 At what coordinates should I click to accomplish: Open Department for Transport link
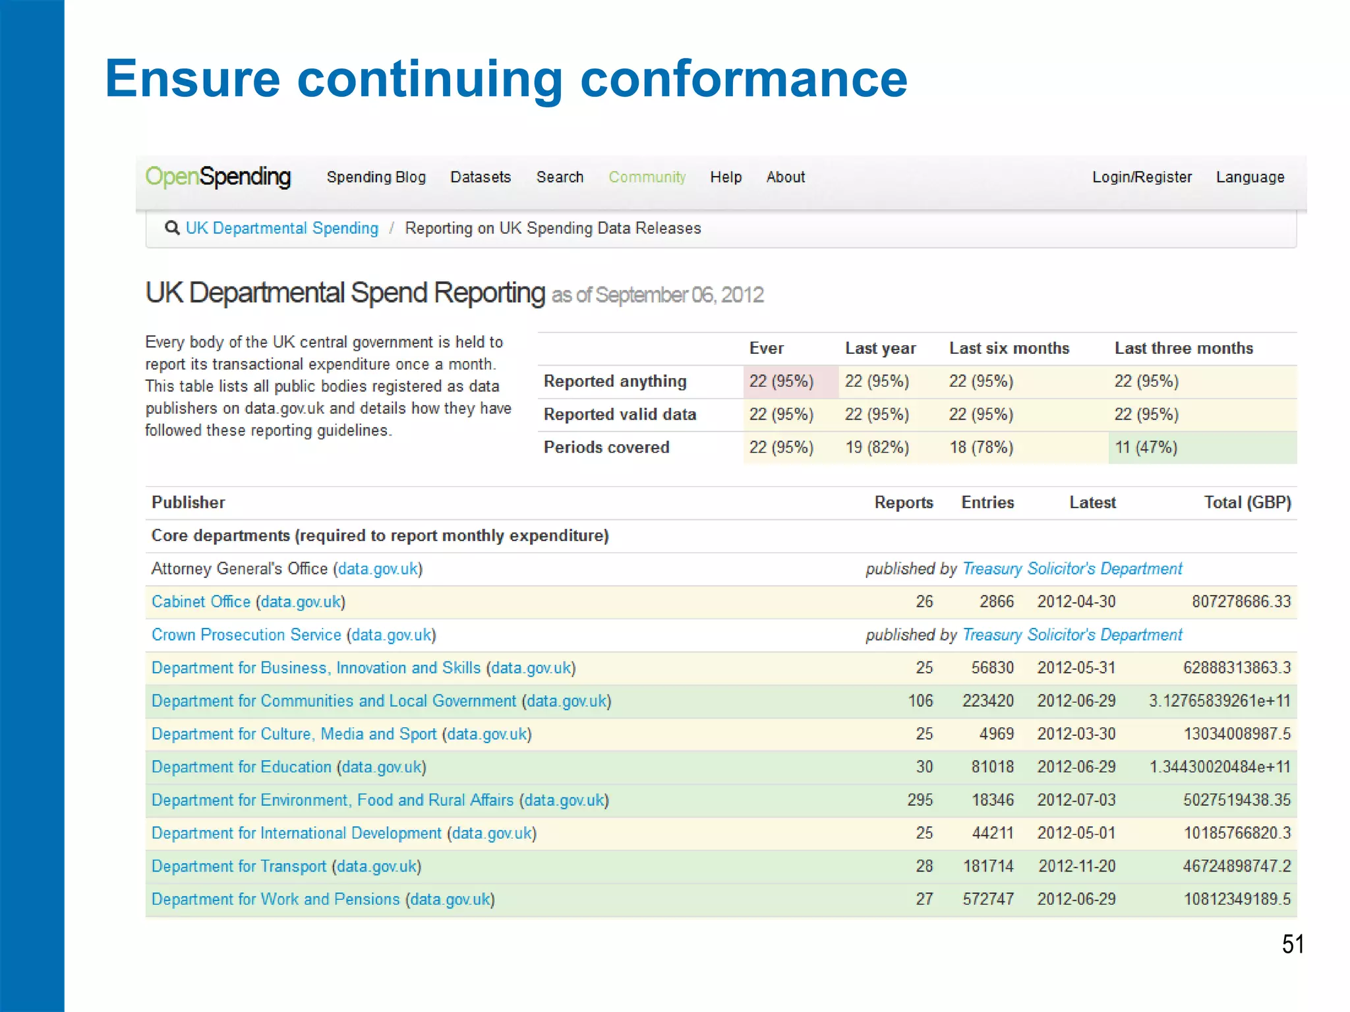coord(239,866)
